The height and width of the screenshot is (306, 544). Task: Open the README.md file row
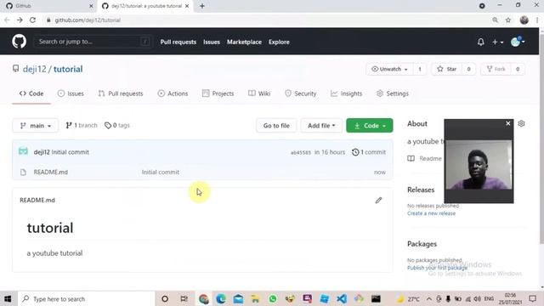[202, 172]
